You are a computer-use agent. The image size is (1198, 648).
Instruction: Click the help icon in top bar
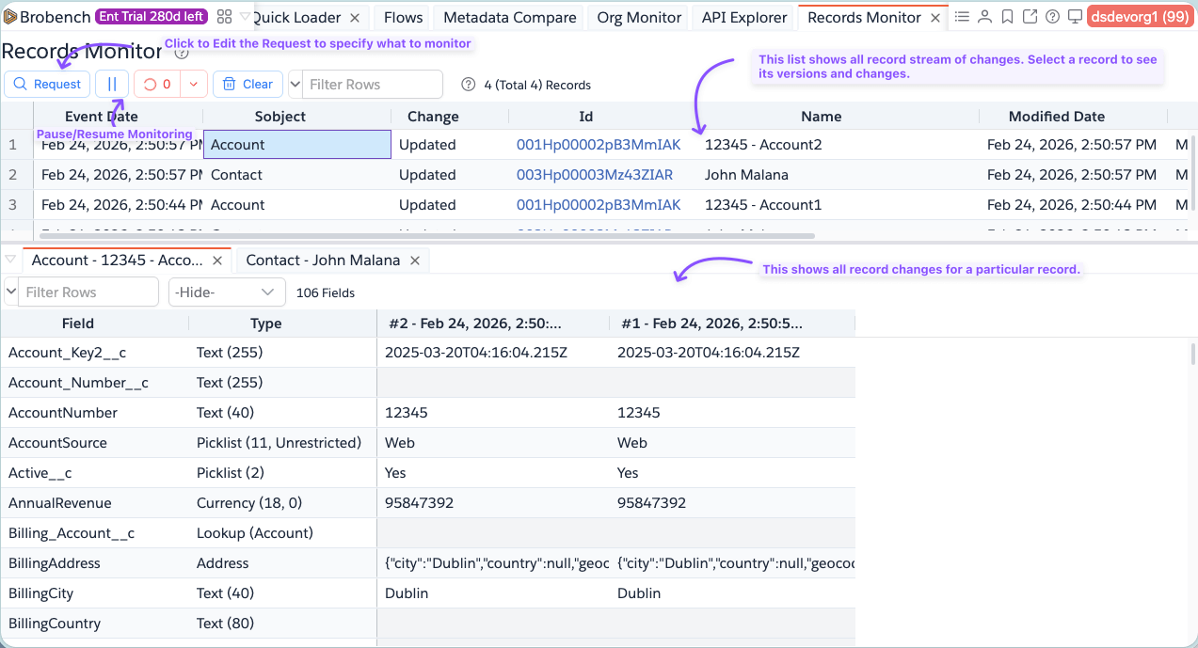[1052, 17]
